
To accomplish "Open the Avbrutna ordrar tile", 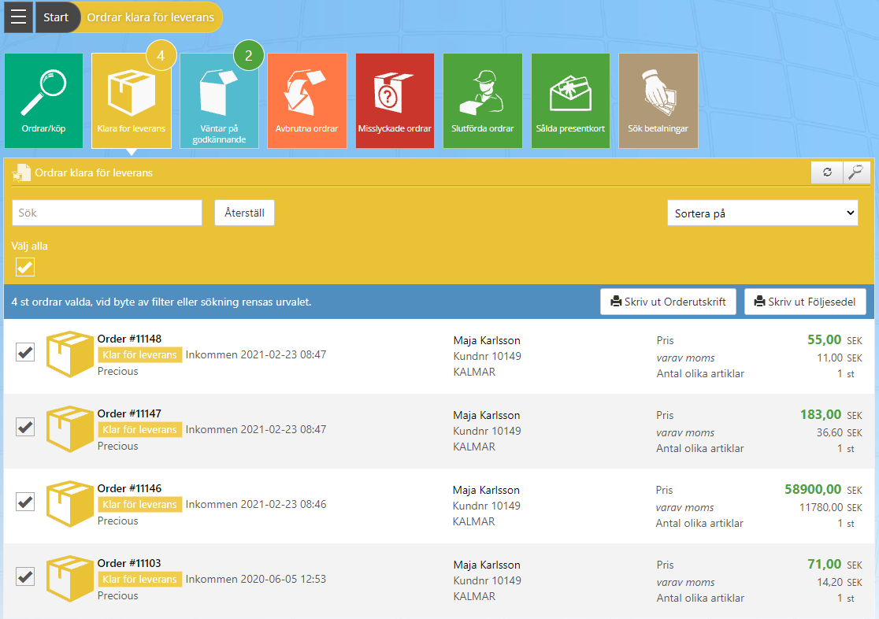I will pyautogui.click(x=307, y=101).
